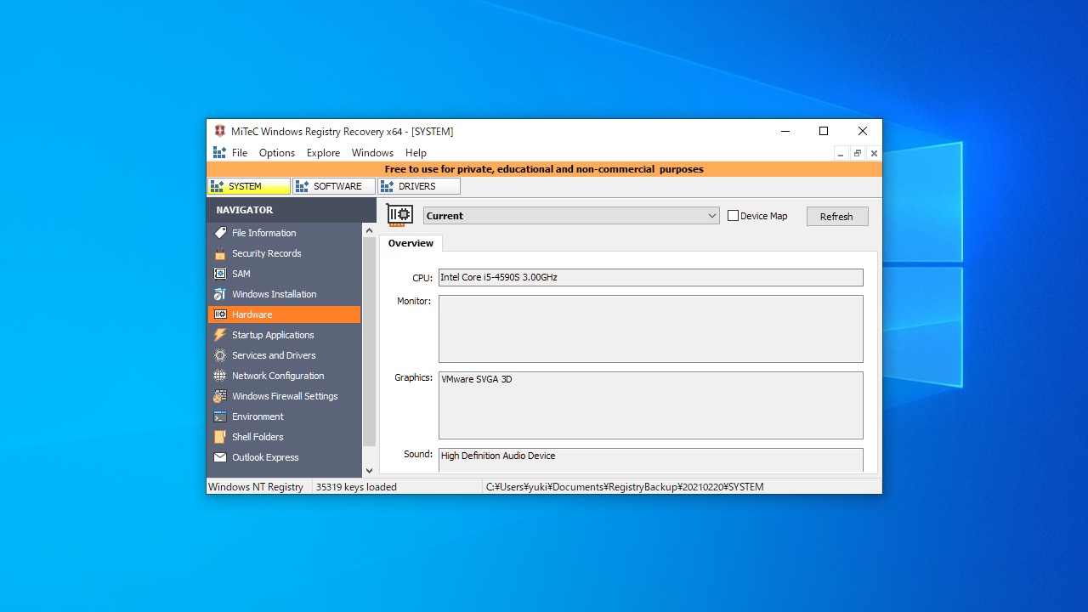This screenshot has width=1088, height=612.
Task: Open the Explore menu
Action: point(323,153)
